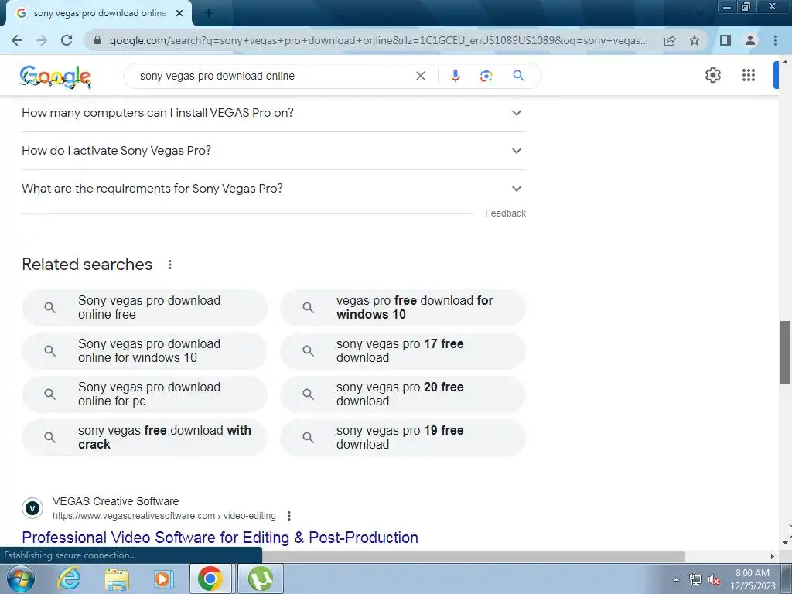The width and height of the screenshot is (792, 594).
Task: Clear the search box with the X icon
Action: (x=420, y=76)
